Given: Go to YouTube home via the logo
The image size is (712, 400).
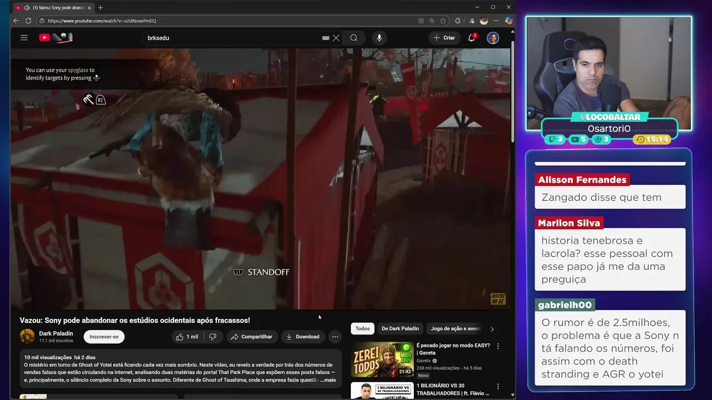Looking at the screenshot, I should (x=56, y=38).
